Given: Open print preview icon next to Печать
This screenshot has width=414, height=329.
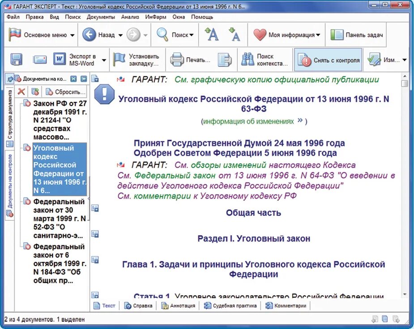Looking at the screenshot, I should click(x=225, y=59).
